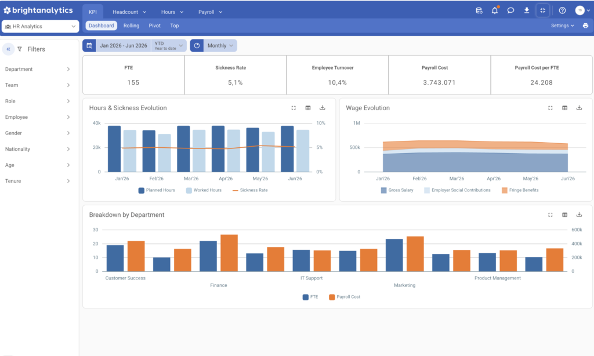594x356 pixels.
Task: Switch to the Top sub-tab
Action: (174, 26)
